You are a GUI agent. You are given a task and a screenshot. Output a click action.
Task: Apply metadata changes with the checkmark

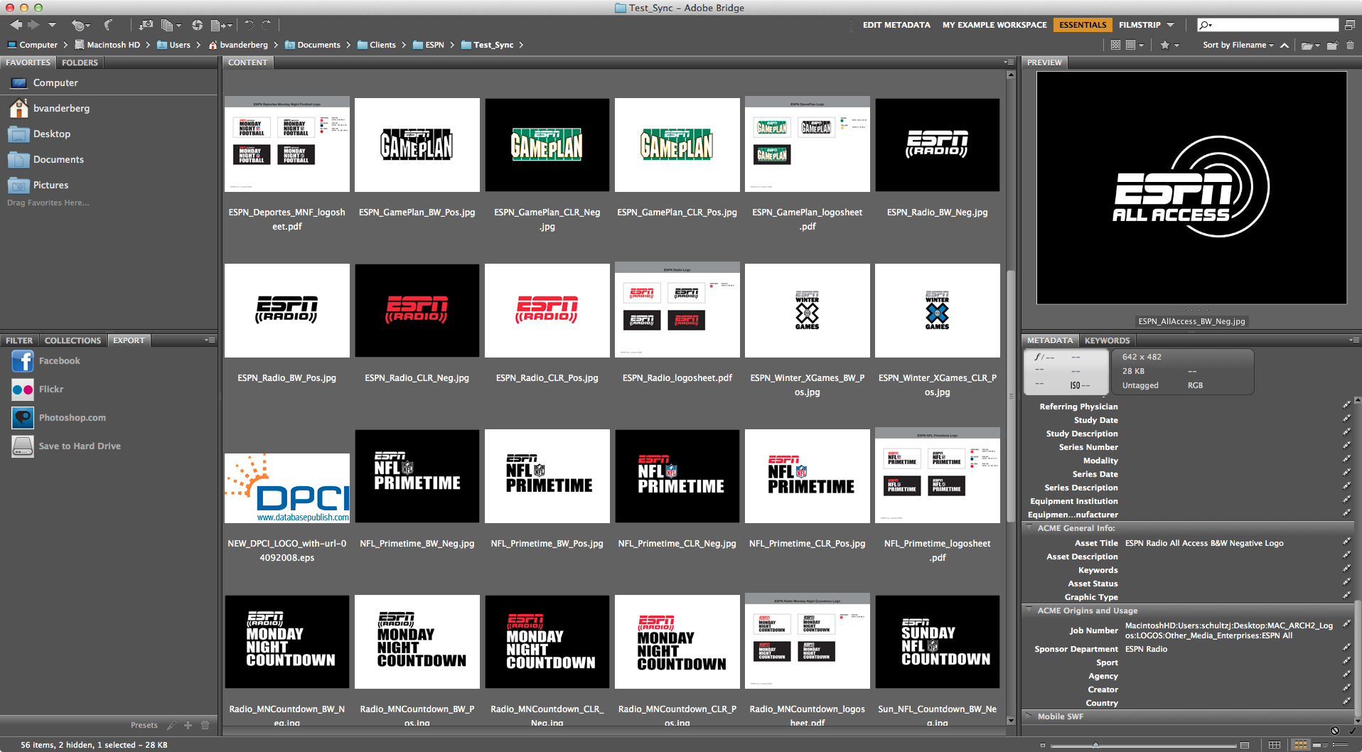point(1352,730)
